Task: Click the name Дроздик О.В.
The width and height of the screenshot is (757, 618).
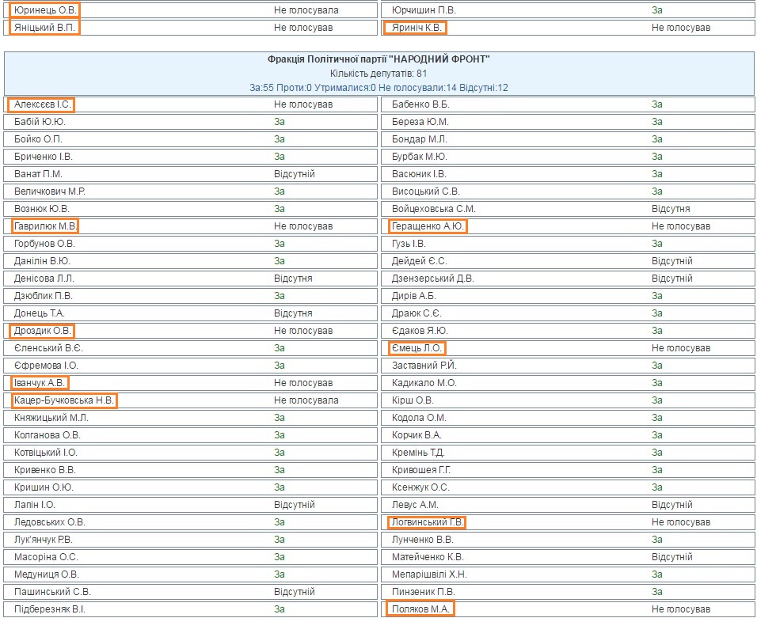Action: pos(43,331)
